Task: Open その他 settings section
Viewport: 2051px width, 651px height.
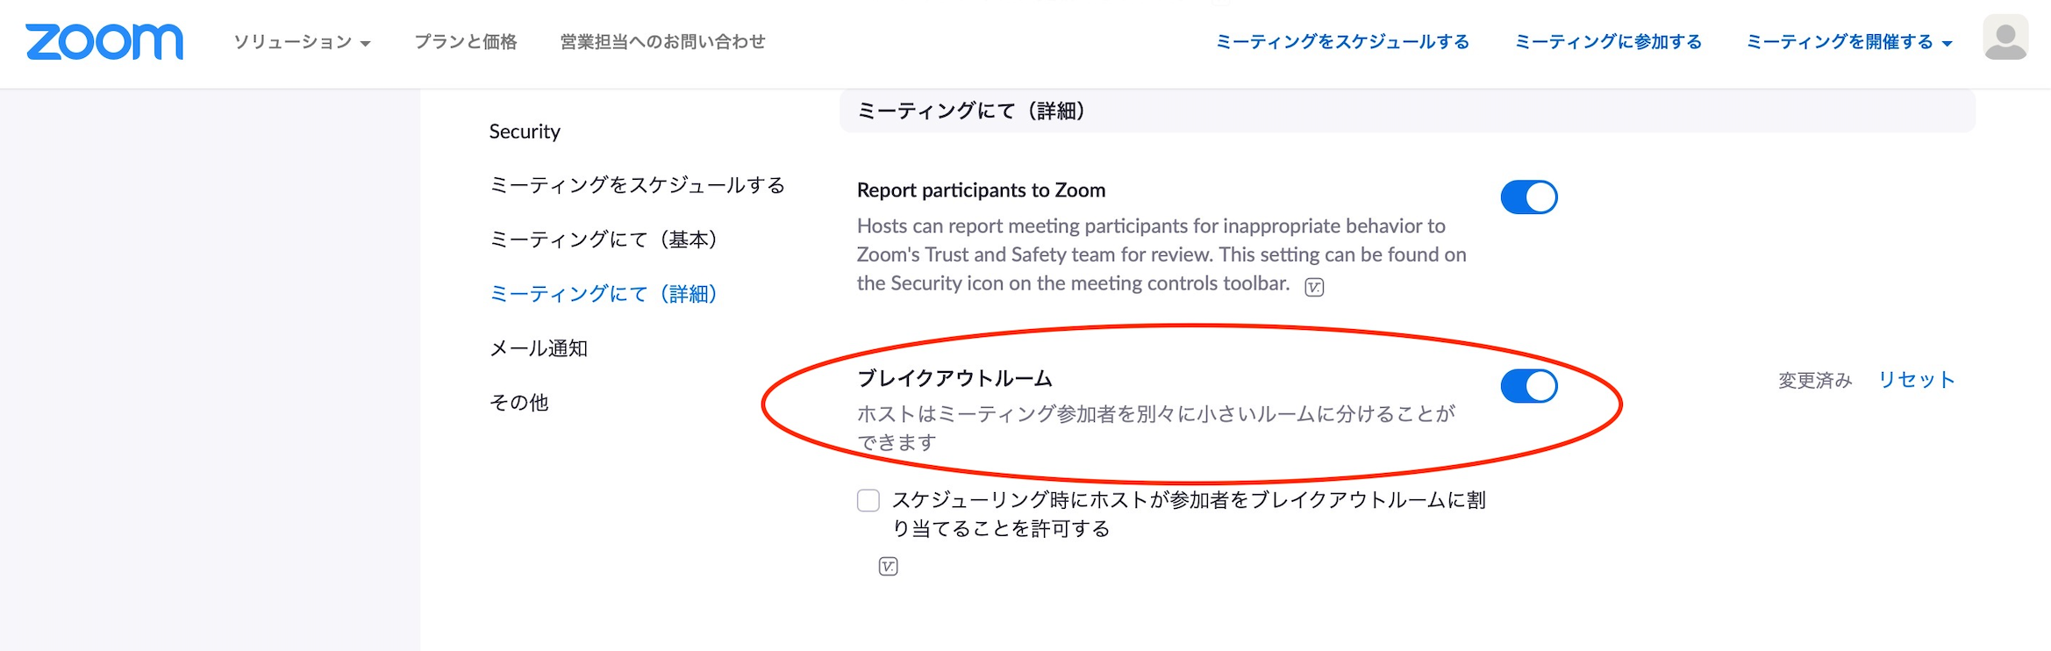Action: pyautogui.click(x=518, y=403)
